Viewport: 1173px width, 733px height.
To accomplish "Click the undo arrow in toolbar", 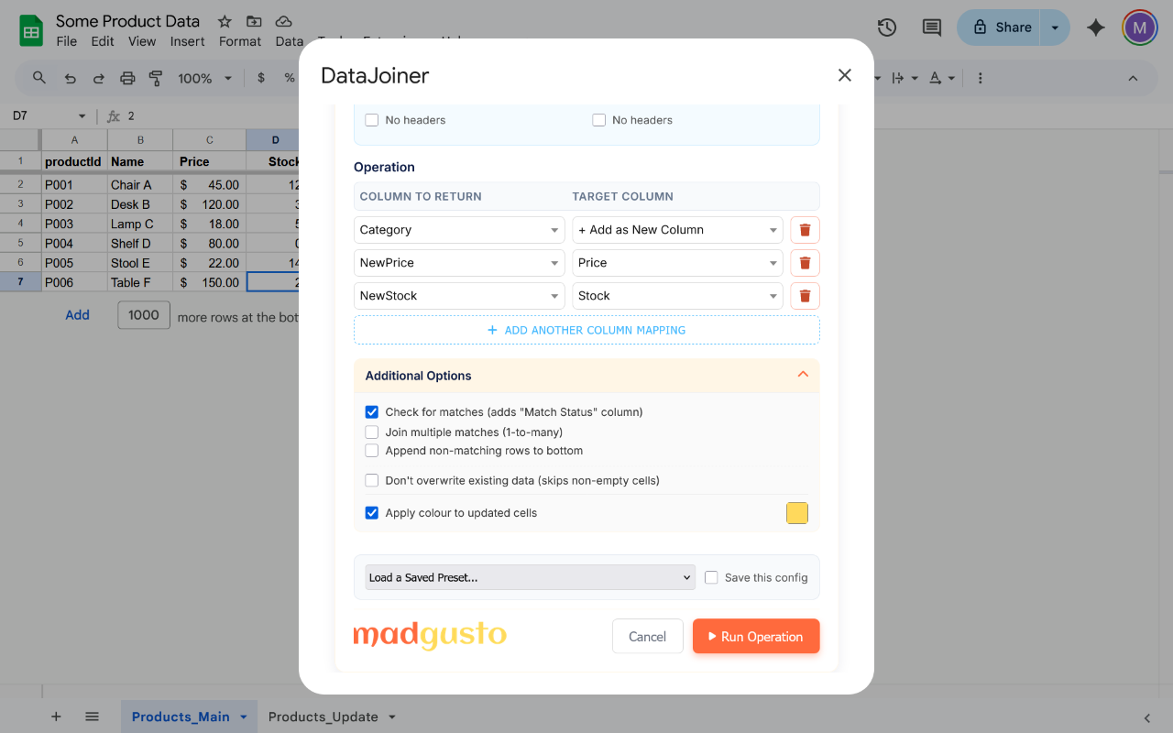I will pyautogui.click(x=70, y=79).
